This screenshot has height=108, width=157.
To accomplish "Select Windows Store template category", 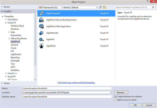I will 17,26.
